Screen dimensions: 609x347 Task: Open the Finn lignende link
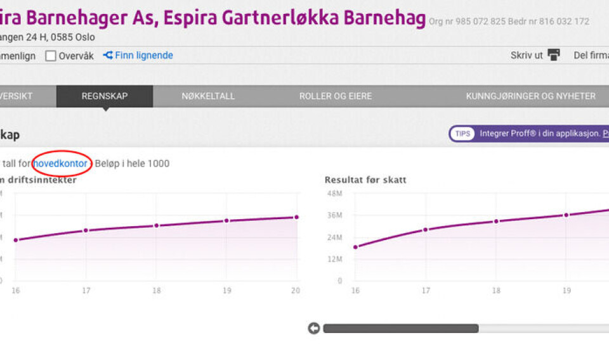click(143, 56)
